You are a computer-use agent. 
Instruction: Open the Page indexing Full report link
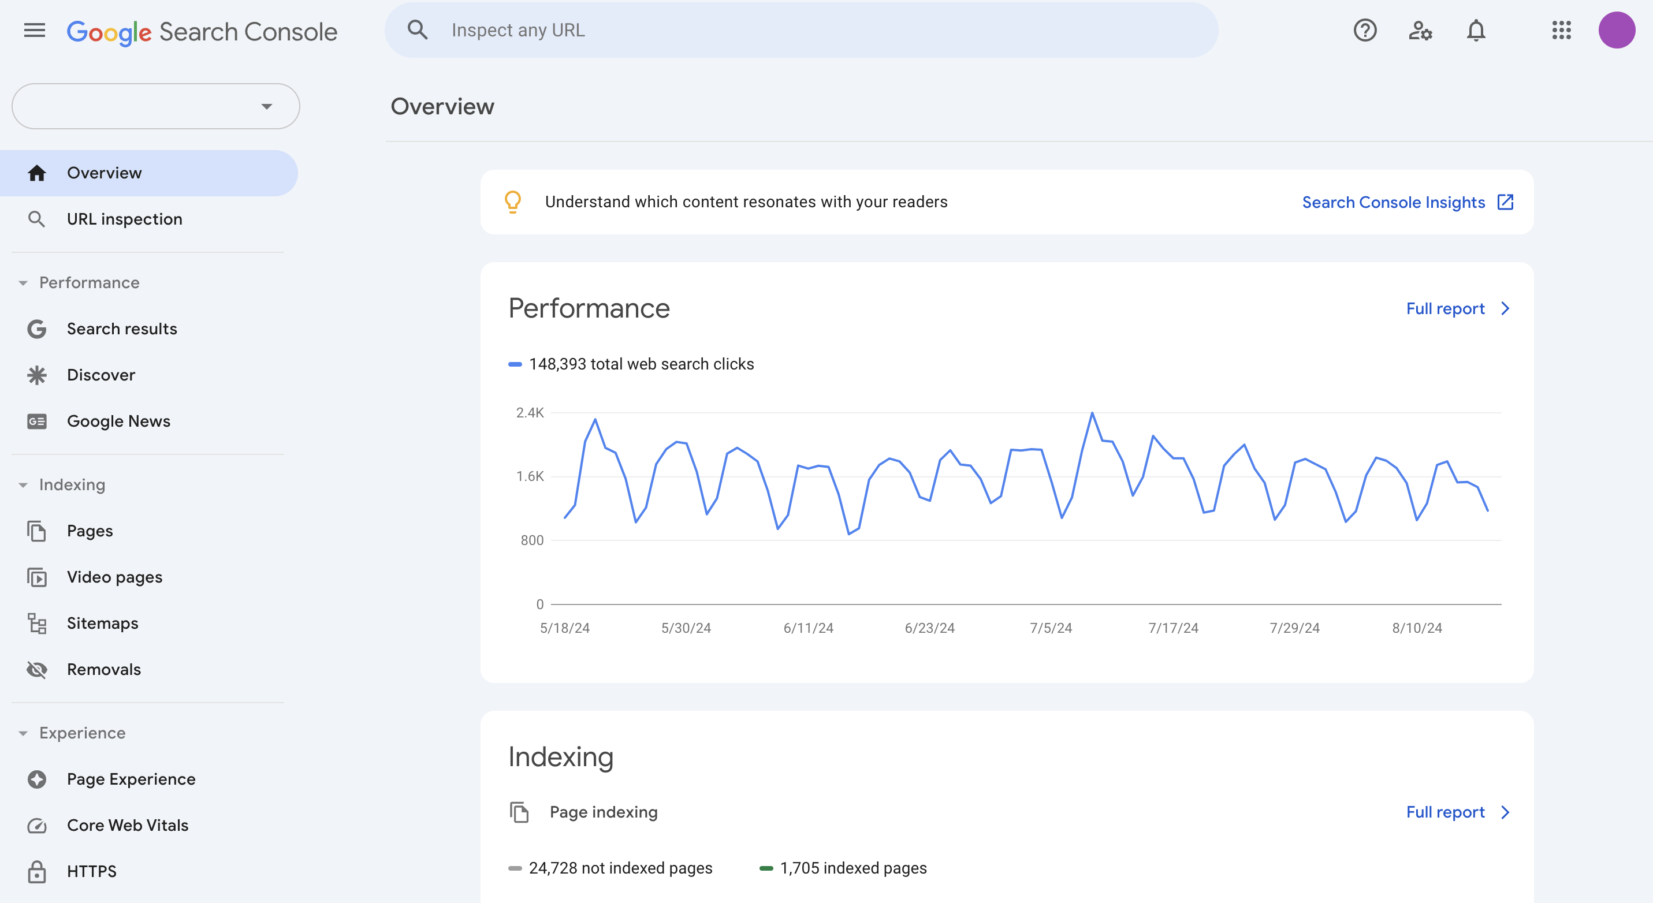(1445, 812)
